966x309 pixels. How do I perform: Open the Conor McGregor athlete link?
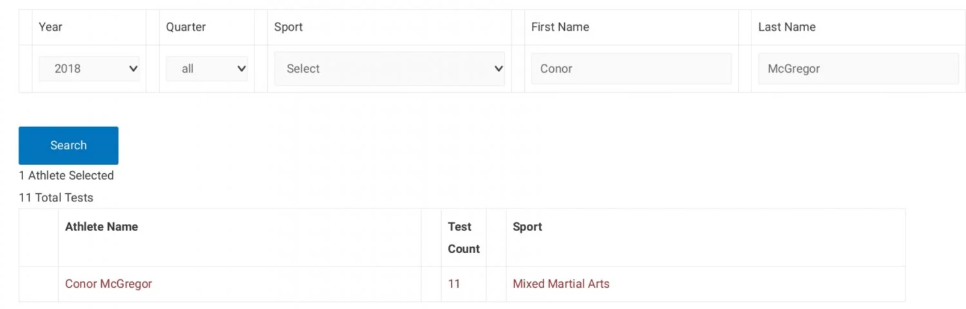point(108,284)
